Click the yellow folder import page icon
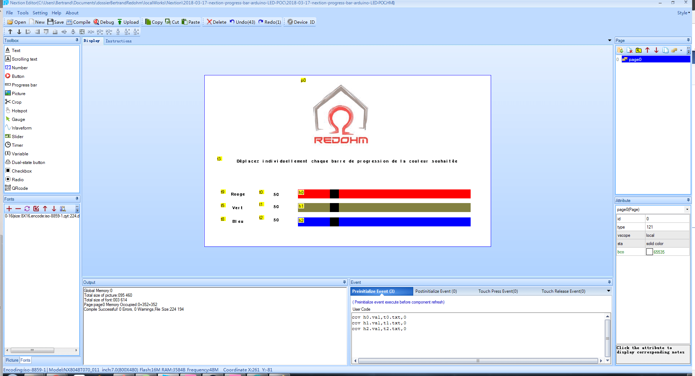Viewport: 695px width, 376px height. pyautogui.click(x=638, y=50)
